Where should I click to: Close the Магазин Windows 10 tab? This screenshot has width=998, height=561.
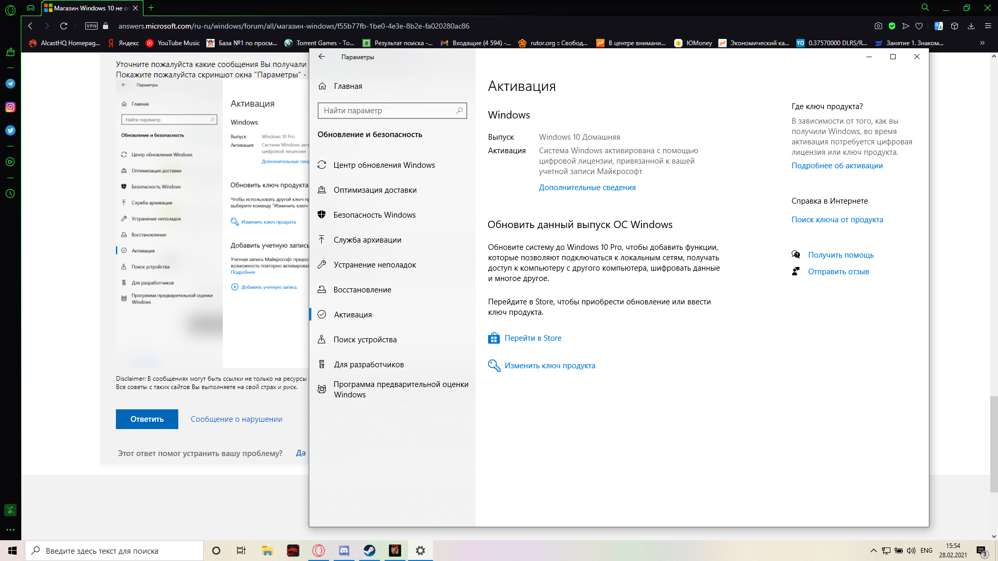point(136,8)
